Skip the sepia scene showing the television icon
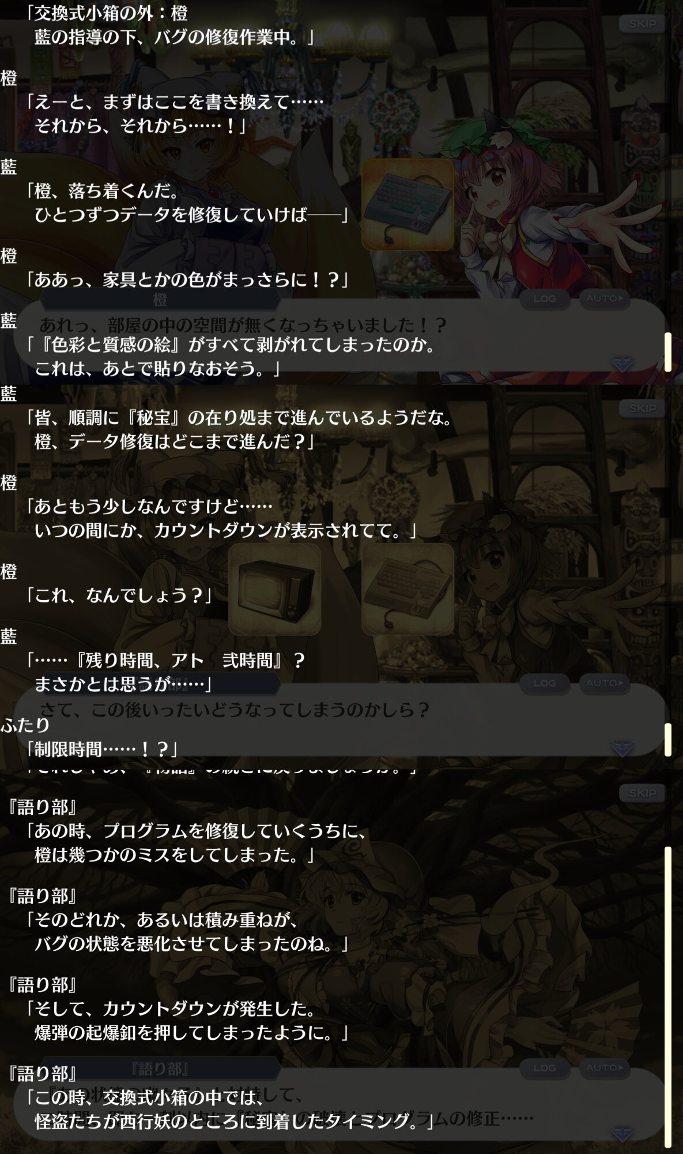The height and width of the screenshot is (1154, 683). coord(642,409)
